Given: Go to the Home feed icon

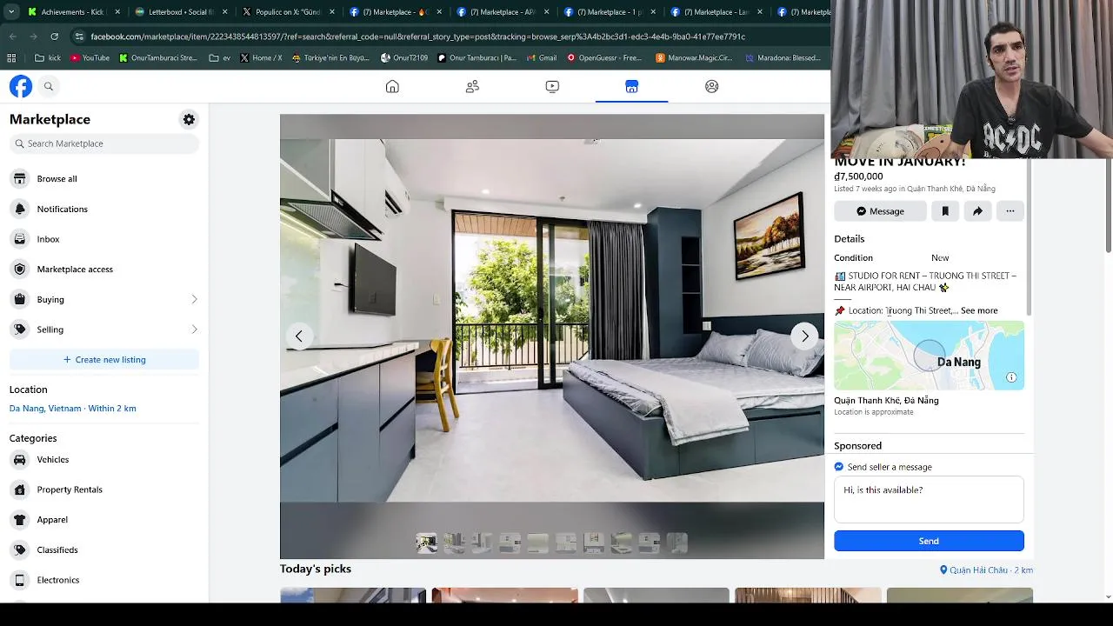Looking at the screenshot, I should coord(392,86).
